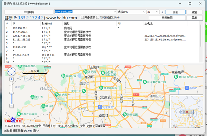
Task: Click the 潭柘寺 marker
Action: tap(32, 97)
